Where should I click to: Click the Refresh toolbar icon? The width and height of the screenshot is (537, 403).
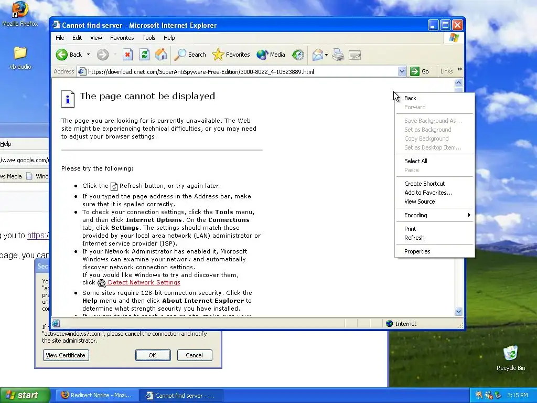[x=144, y=55]
